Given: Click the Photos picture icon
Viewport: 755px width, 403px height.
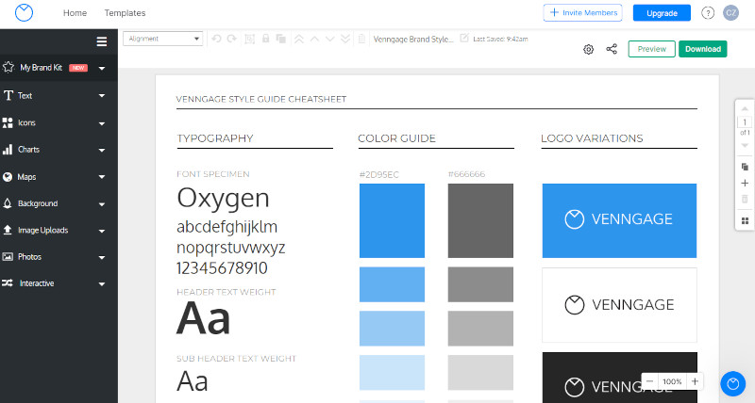Looking at the screenshot, I should pyautogui.click(x=8, y=256).
